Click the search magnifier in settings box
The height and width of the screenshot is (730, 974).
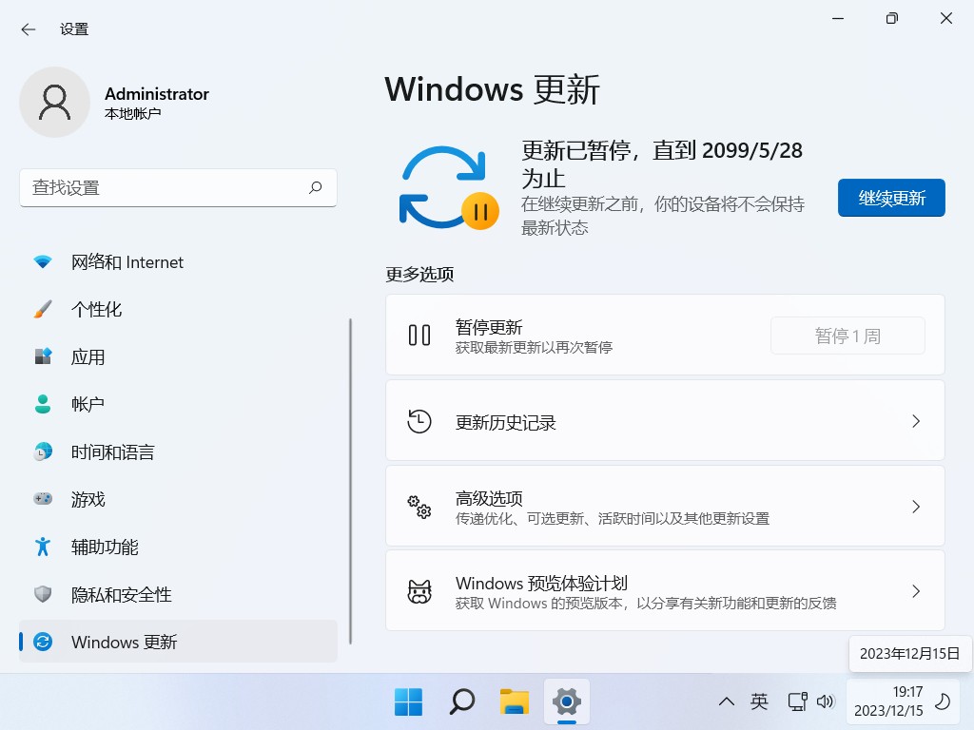click(316, 187)
